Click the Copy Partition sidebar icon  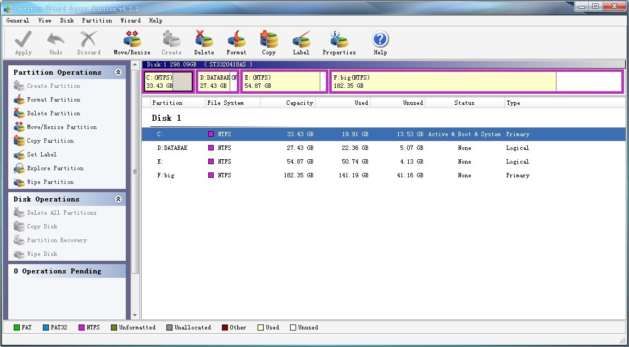tap(19, 141)
